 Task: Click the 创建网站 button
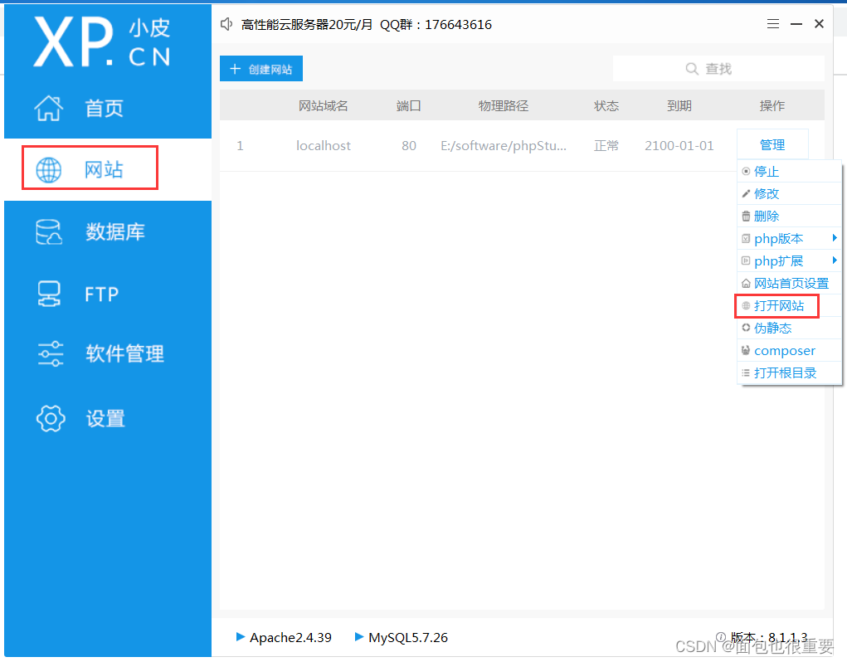260,69
